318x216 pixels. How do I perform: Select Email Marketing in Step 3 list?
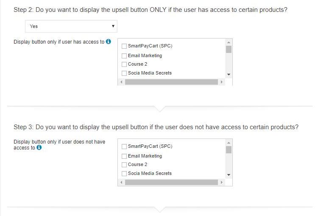pos(124,156)
